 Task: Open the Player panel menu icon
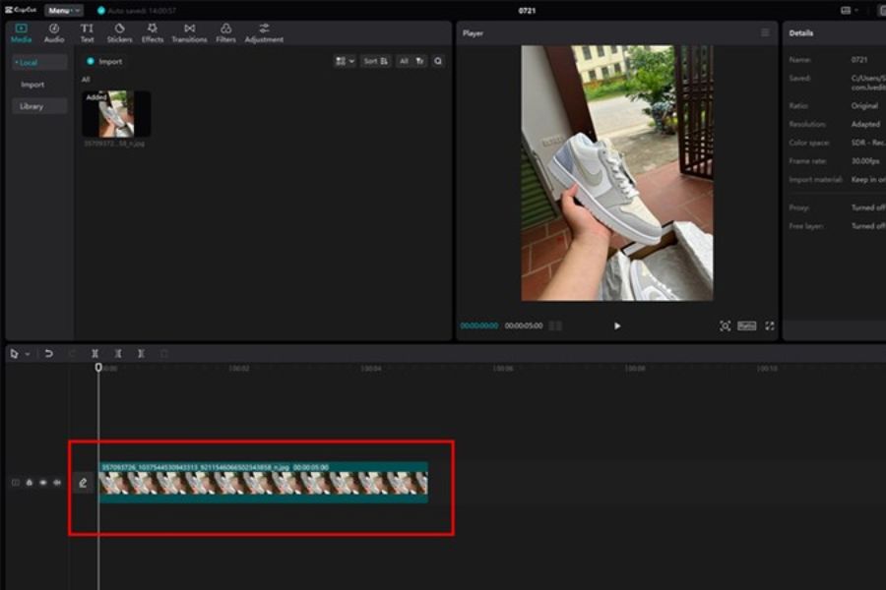pyautogui.click(x=765, y=32)
